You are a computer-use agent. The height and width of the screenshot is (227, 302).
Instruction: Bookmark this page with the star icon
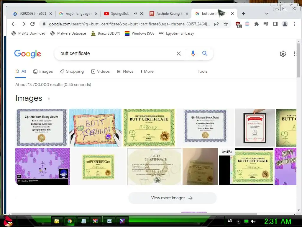coord(226,24)
